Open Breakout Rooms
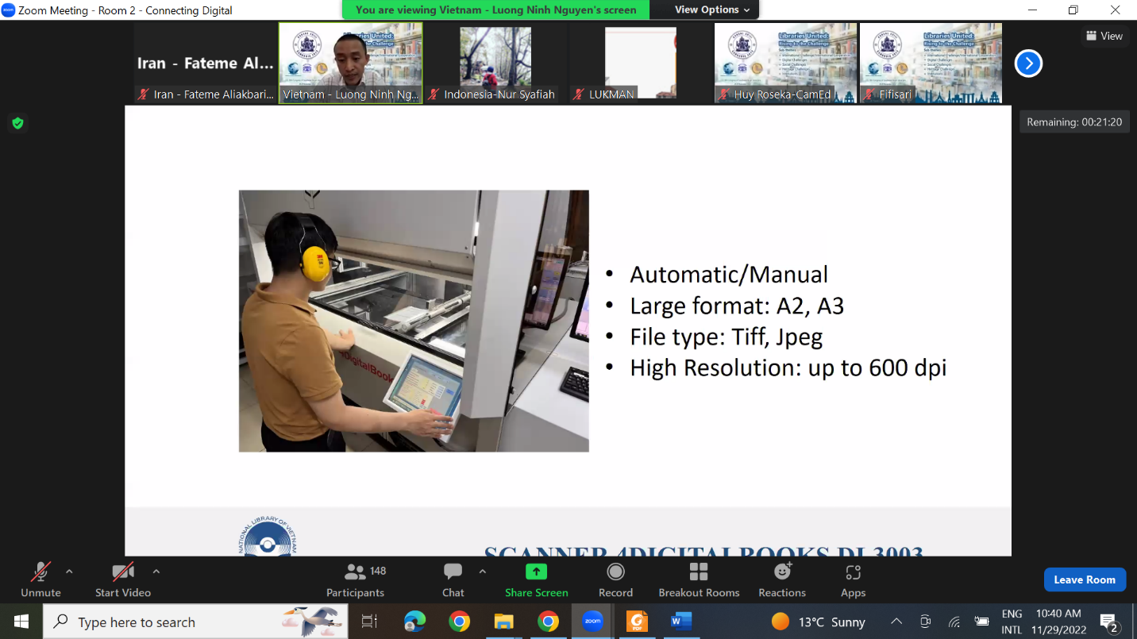 pos(699,572)
